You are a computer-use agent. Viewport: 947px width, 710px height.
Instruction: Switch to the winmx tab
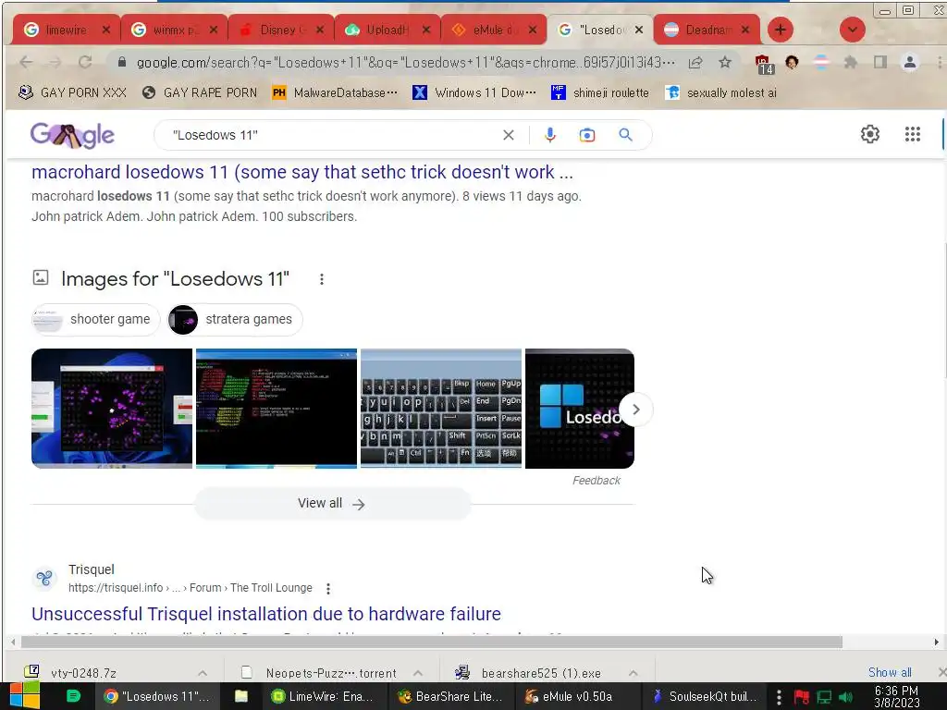tap(173, 30)
